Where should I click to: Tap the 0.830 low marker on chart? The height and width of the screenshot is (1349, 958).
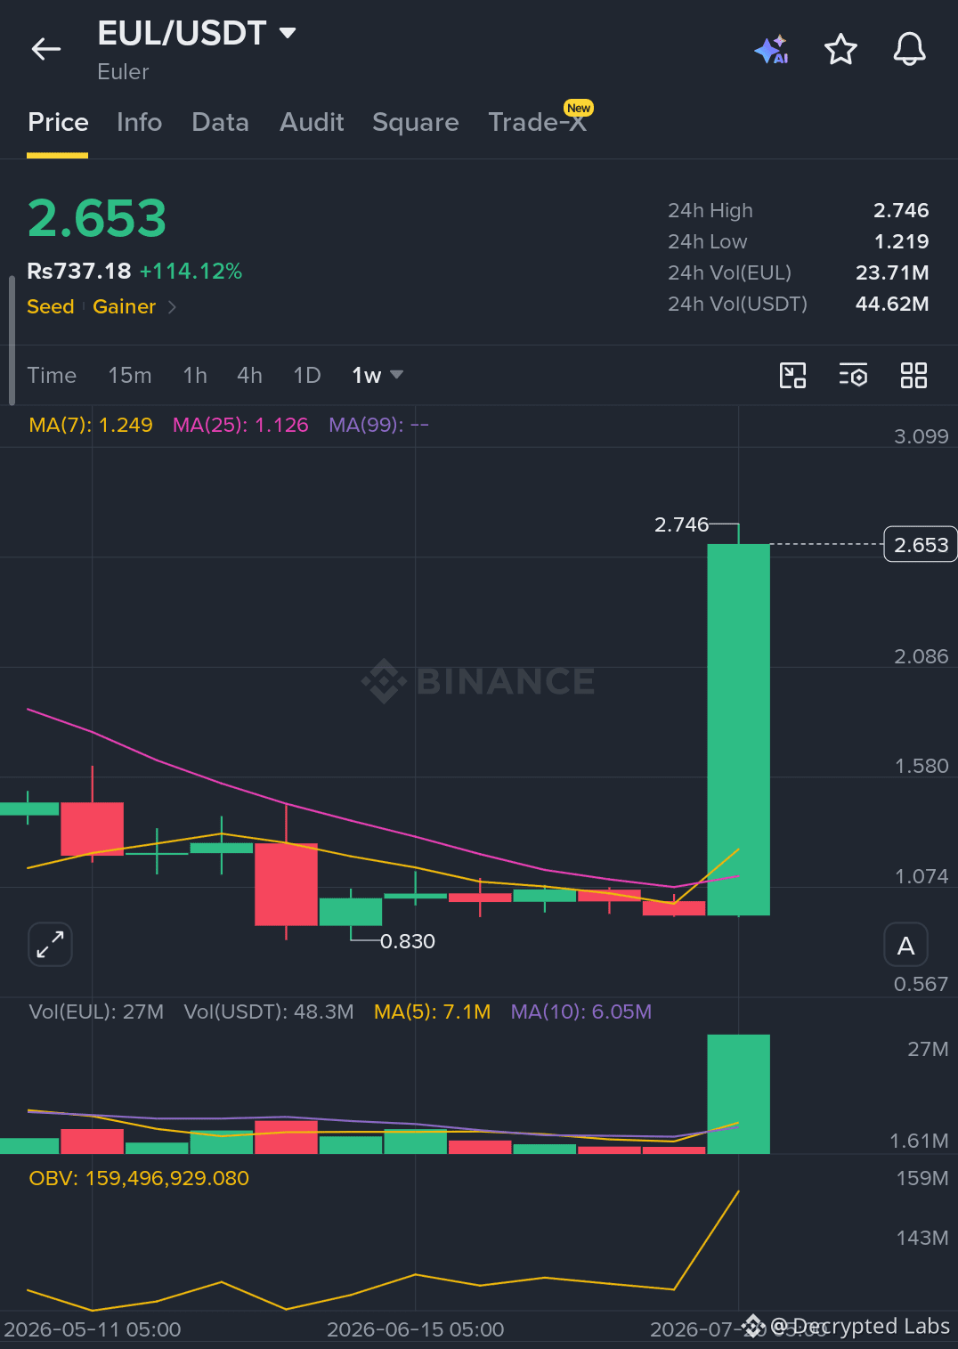tap(408, 942)
